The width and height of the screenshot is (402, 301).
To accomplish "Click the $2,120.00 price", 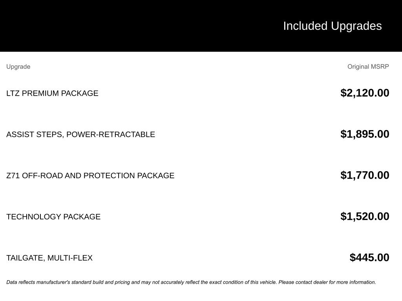I will coord(365,93).
